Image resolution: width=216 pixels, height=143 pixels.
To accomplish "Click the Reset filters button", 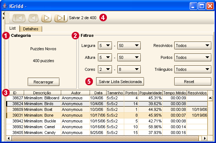I will (x=193, y=82).
